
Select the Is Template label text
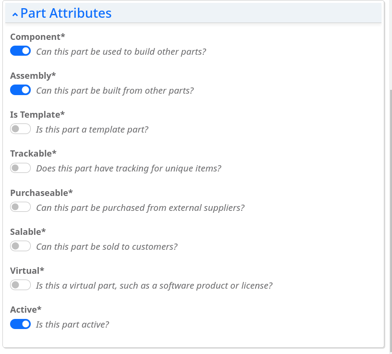[x=37, y=114]
